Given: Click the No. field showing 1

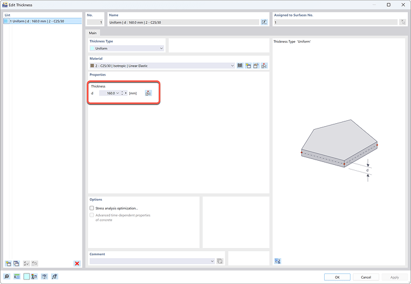Looking at the screenshot, I should (95, 22).
